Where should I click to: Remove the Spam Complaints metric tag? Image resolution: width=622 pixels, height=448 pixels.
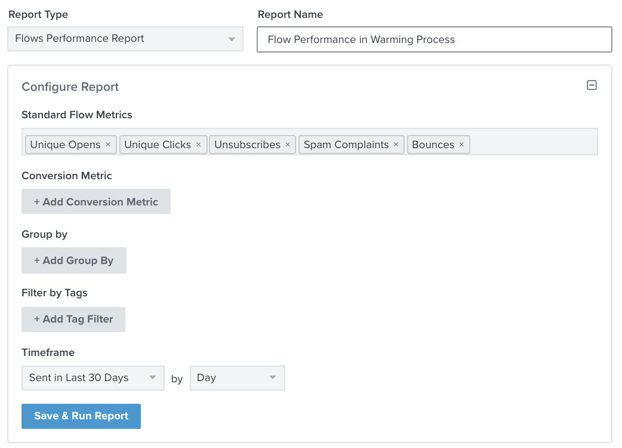click(396, 145)
